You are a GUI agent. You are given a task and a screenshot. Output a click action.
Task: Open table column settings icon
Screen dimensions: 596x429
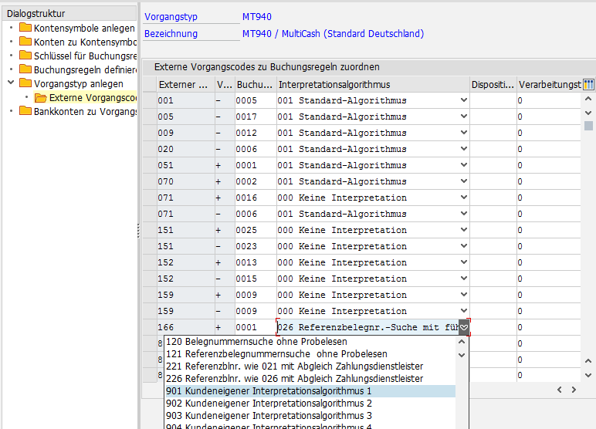588,84
